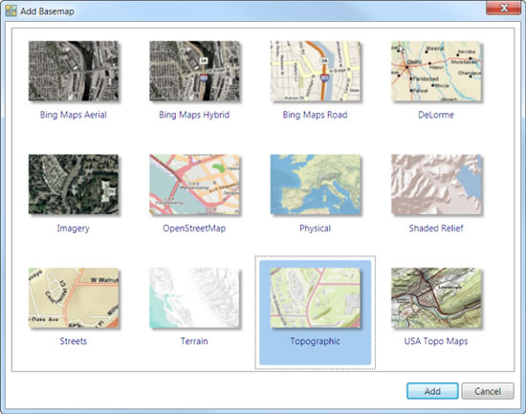Click the Add button

[x=432, y=391]
